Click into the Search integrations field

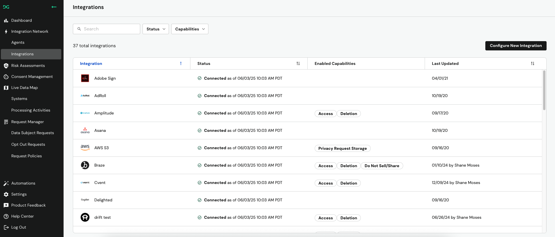pyautogui.click(x=107, y=29)
